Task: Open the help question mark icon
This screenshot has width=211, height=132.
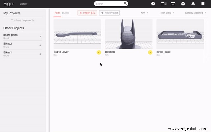Action: pos(153,4)
